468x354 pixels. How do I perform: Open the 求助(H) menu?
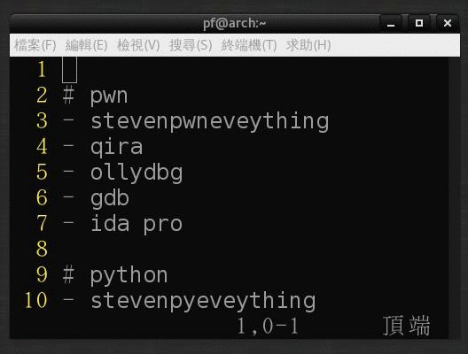[x=308, y=45]
